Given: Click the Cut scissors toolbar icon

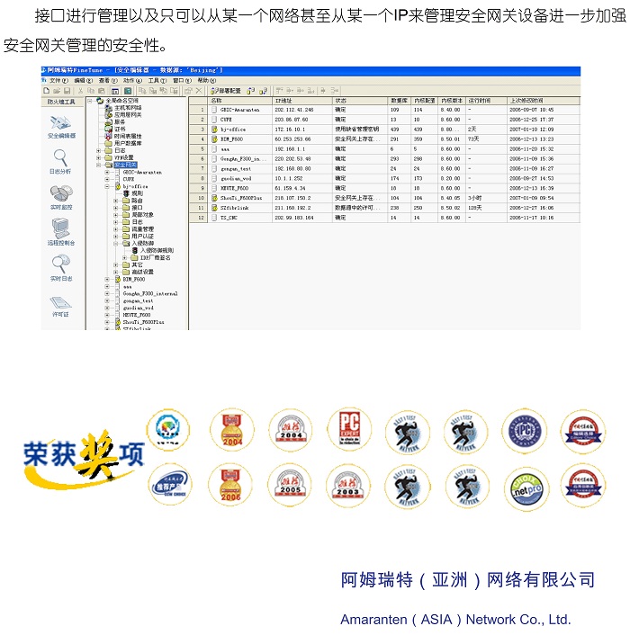Looking at the screenshot, I should coord(81,91).
